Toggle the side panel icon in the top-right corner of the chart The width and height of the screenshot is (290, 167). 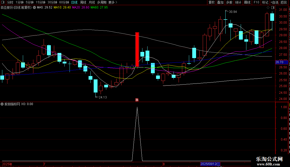pos(273,8)
